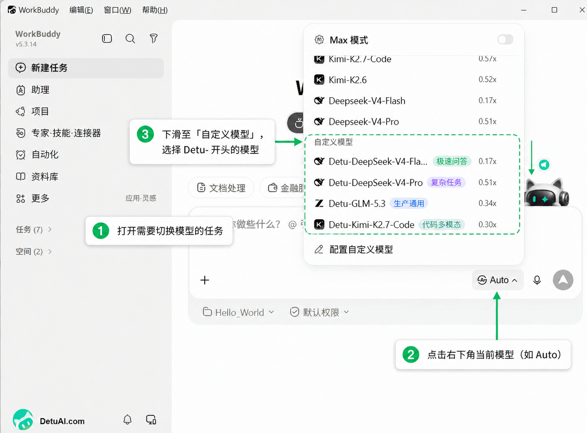Click the robot cat mascot

point(547,193)
